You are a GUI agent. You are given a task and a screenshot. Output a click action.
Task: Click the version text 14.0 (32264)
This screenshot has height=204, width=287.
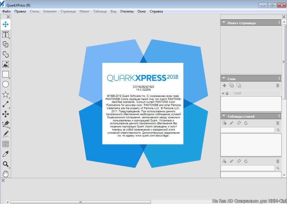coord(143,90)
